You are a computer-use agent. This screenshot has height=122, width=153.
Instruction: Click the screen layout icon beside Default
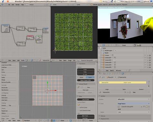pyautogui.click(x=27, y=5)
